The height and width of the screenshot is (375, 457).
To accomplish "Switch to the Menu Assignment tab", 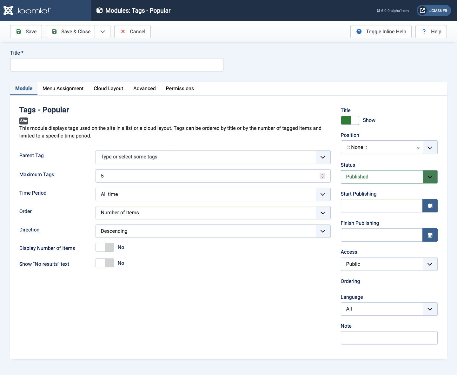I will click(x=63, y=89).
